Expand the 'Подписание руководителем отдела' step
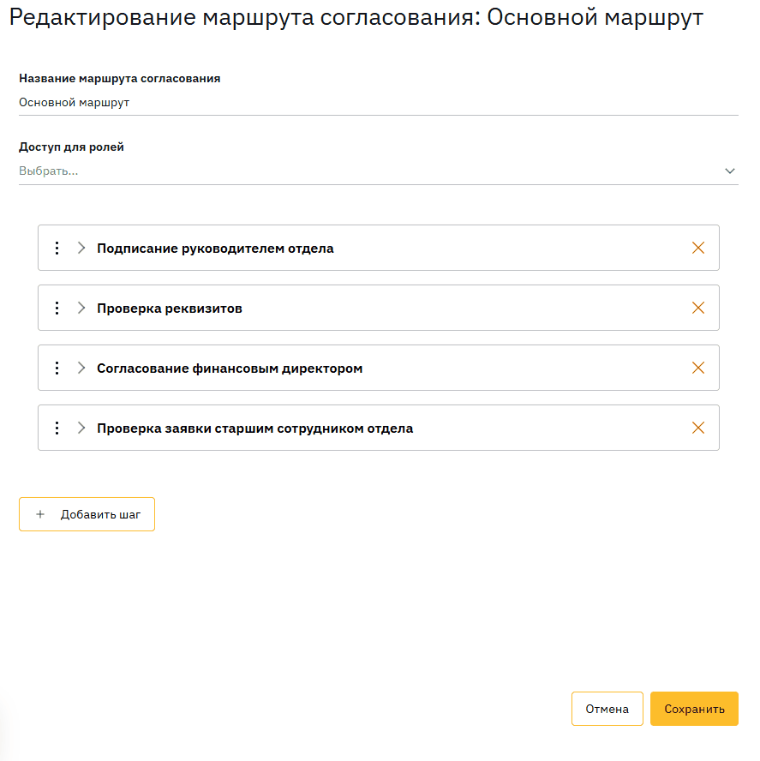 pyautogui.click(x=81, y=249)
